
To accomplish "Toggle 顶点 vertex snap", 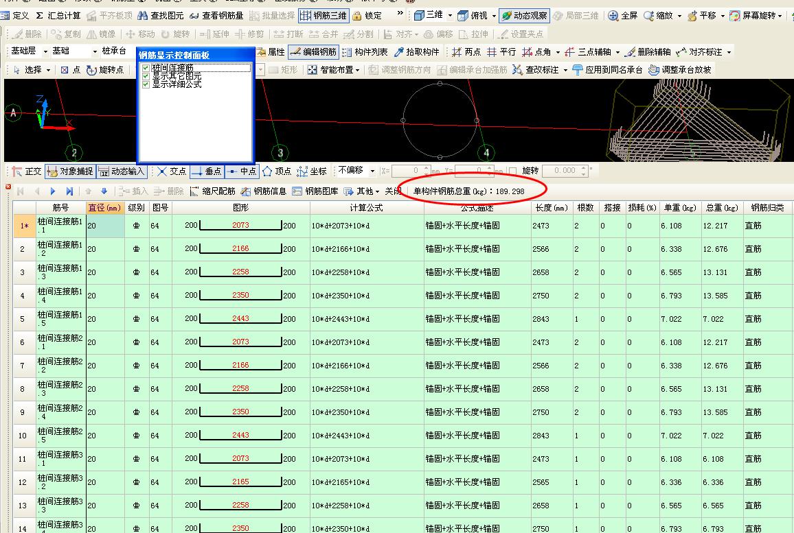I will pos(277,171).
